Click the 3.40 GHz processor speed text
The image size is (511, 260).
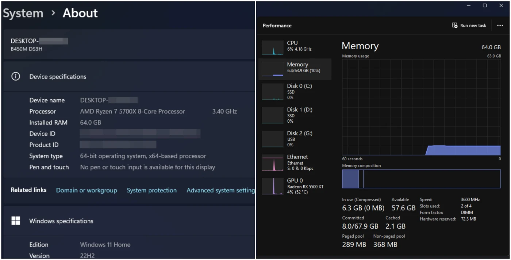tap(224, 111)
